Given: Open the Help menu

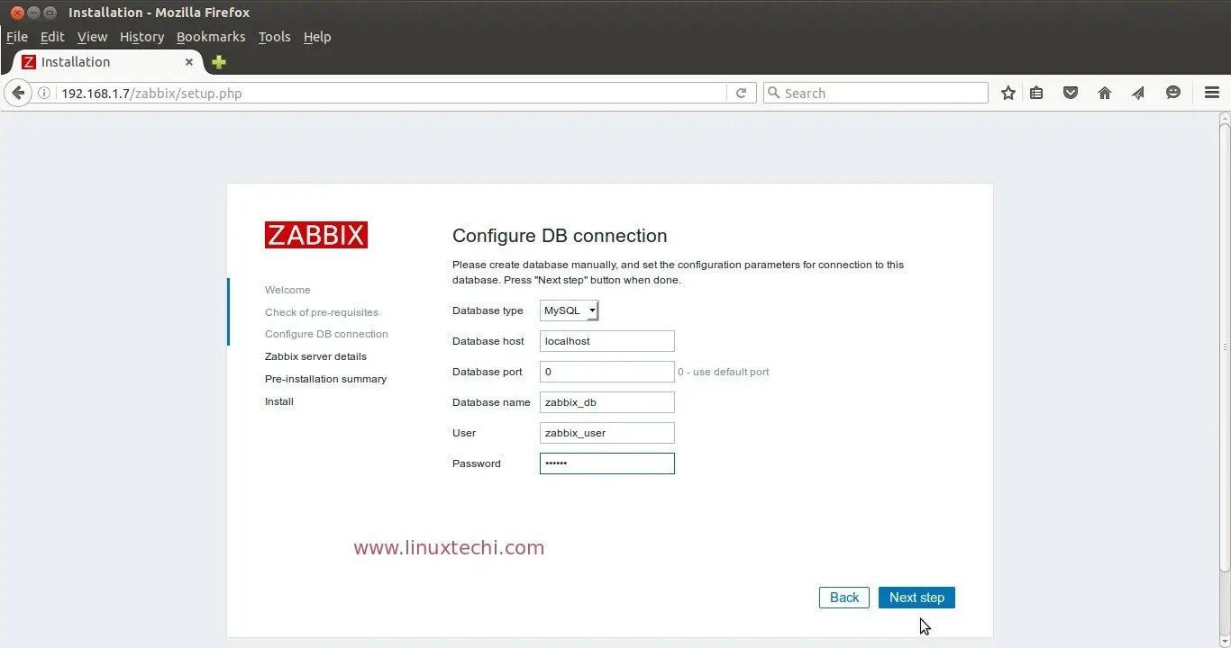Looking at the screenshot, I should [317, 37].
